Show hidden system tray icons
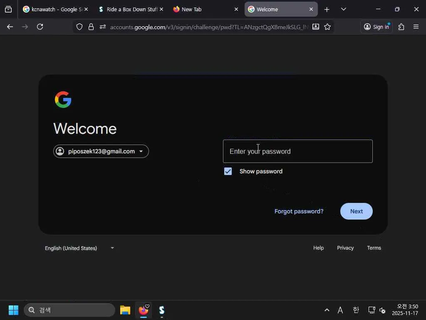Viewport: 426px width, 320px height. click(x=327, y=310)
